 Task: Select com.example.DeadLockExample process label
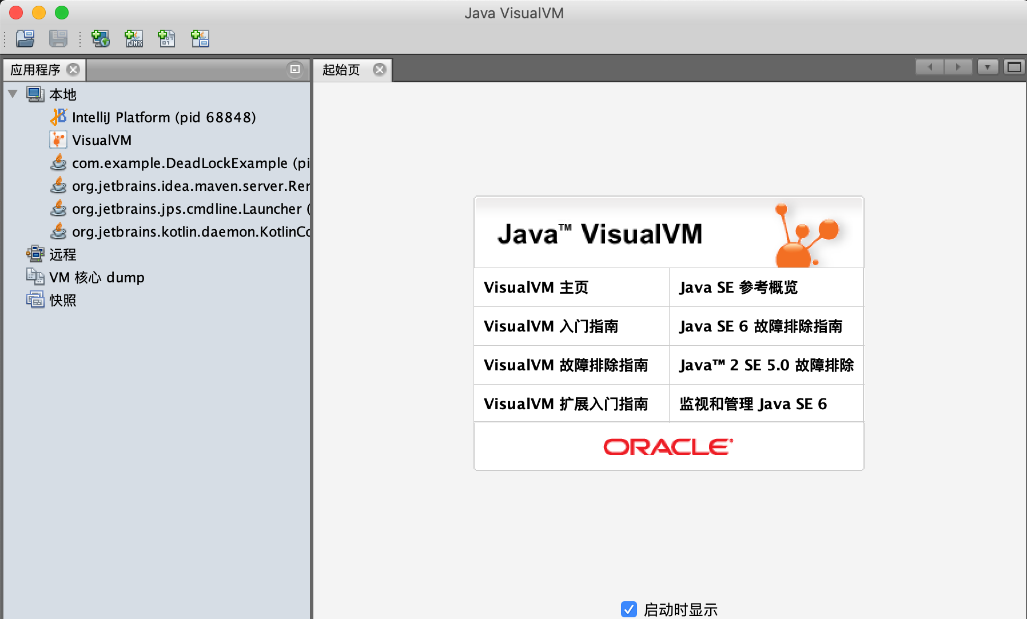pyautogui.click(x=190, y=163)
